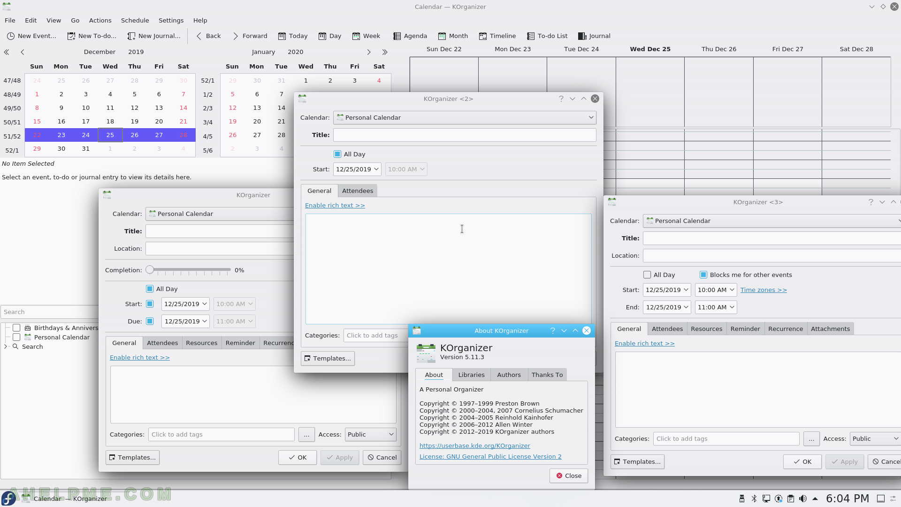Select December 18 in the mini calendar
The height and width of the screenshot is (507, 901).
(x=110, y=121)
